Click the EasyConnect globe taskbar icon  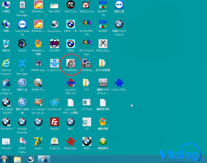click(31, 159)
